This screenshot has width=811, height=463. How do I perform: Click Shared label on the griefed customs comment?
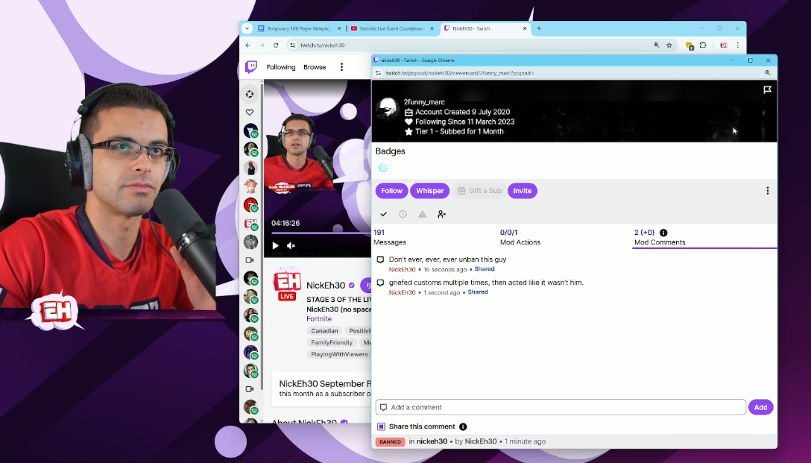coord(478,292)
